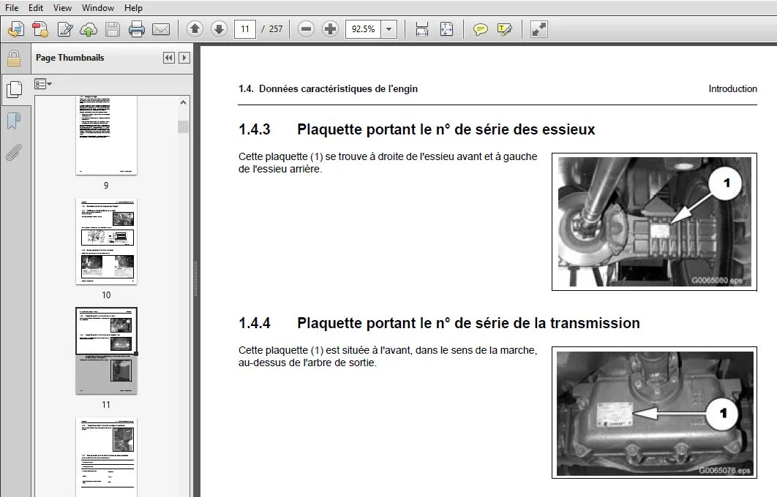
Task: Click the zoom value field 92.5%
Action: [363, 29]
